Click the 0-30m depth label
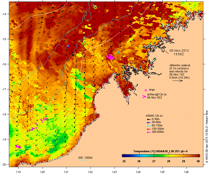 coord(155,119)
